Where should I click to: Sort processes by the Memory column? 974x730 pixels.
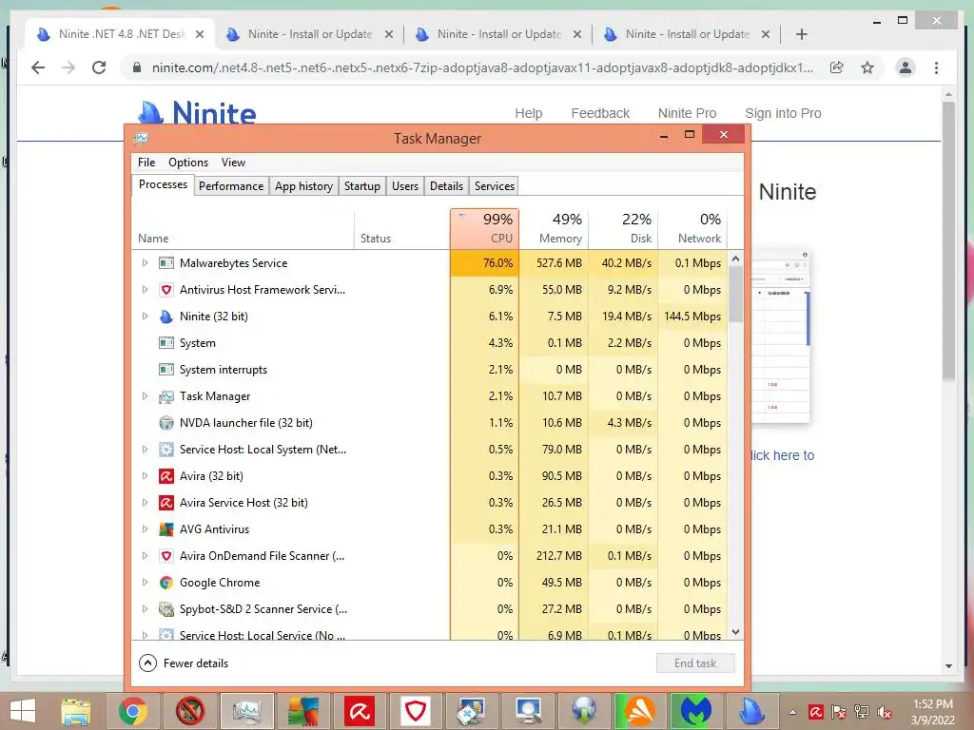555,228
